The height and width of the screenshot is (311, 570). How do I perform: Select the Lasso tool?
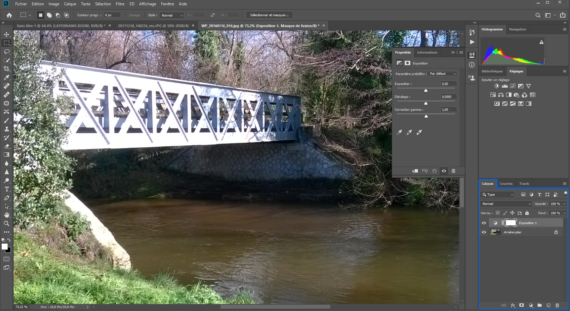pyautogui.click(x=7, y=52)
